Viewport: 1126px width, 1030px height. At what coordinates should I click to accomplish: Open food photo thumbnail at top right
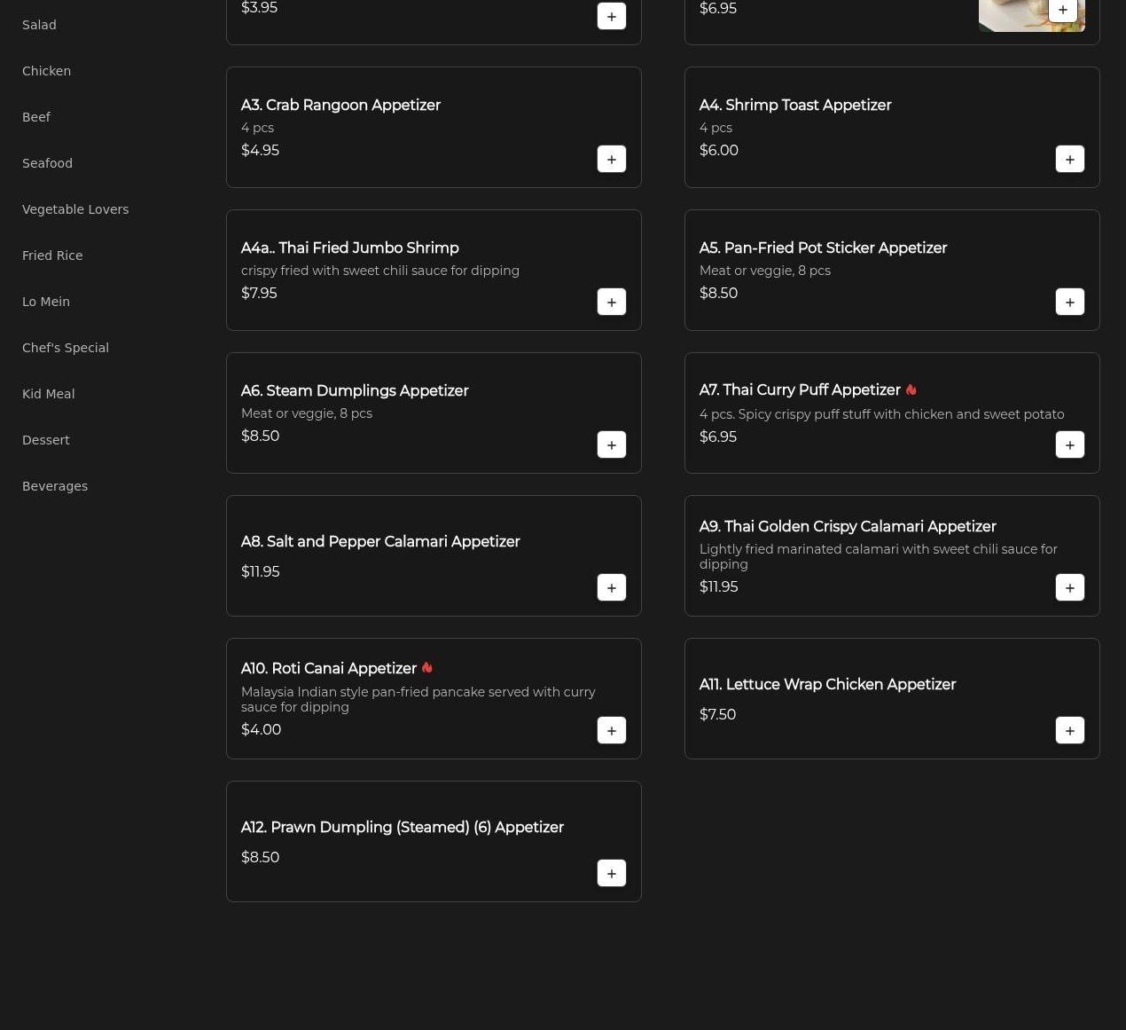[x=1015, y=15]
